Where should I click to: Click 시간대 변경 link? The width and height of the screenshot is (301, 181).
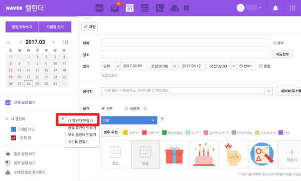click(x=109, y=75)
